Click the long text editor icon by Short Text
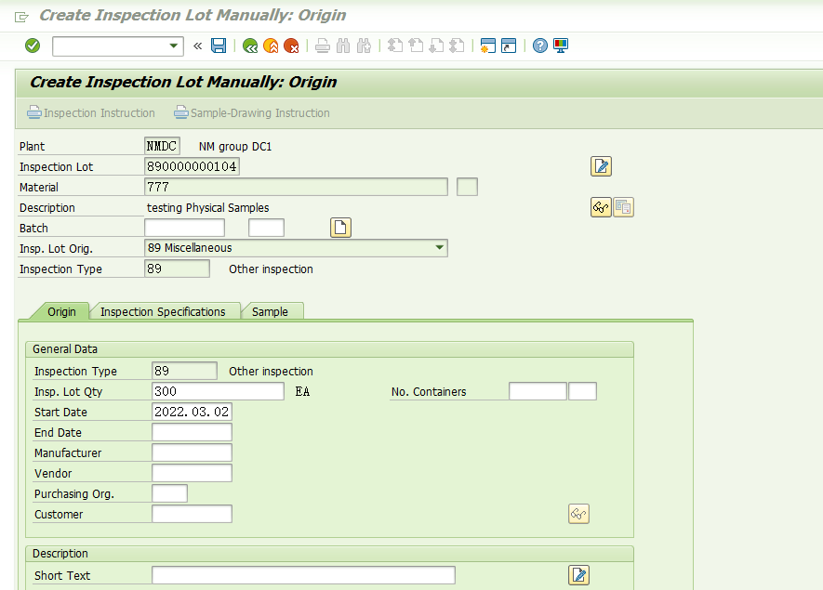823x590 pixels. (x=579, y=575)
